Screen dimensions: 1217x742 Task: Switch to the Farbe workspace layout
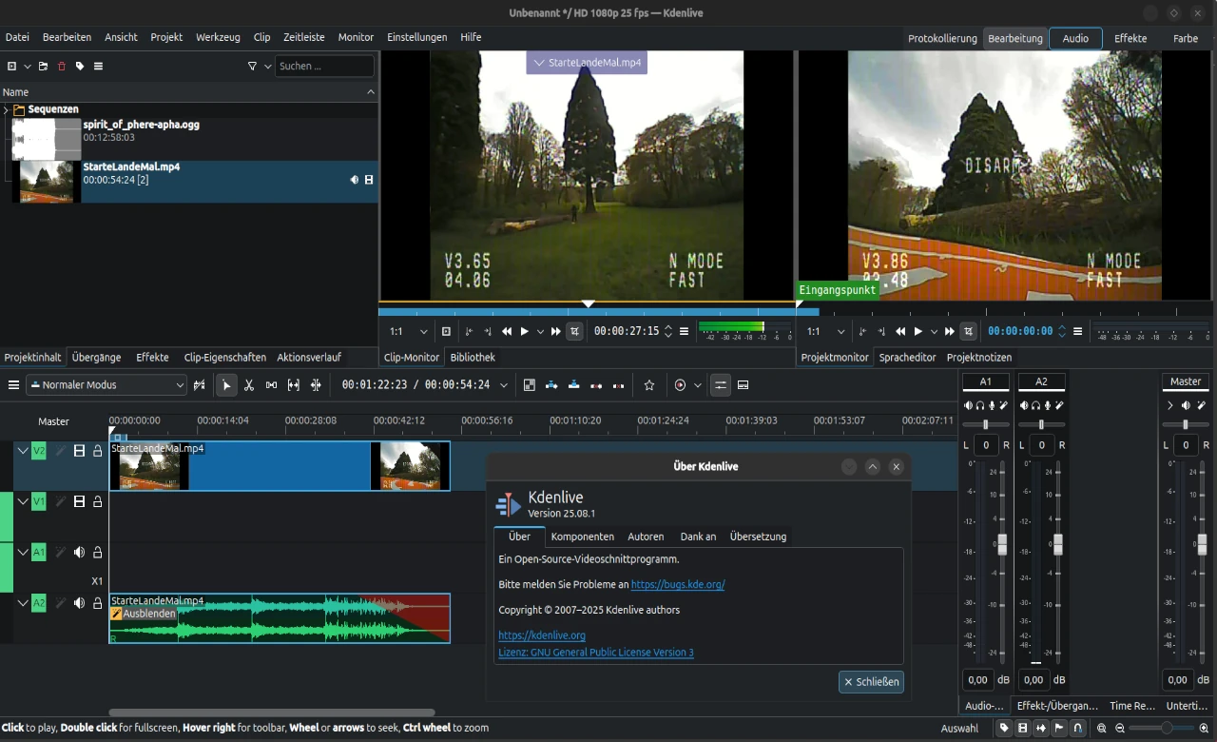(1186, 39)
